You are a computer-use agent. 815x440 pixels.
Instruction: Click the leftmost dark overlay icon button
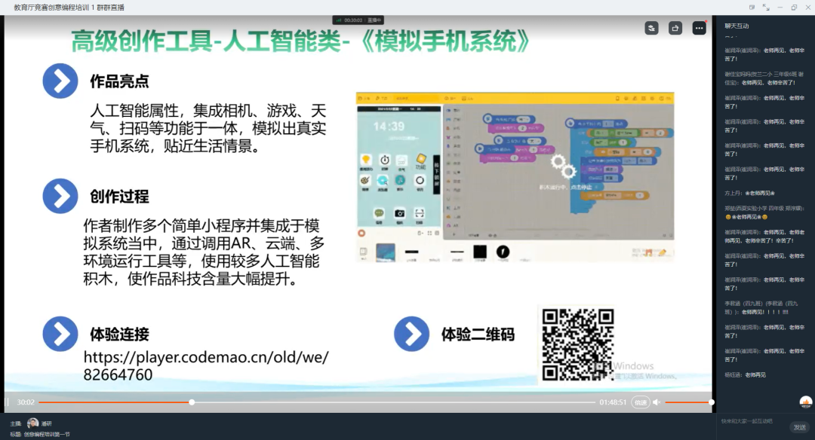(x=651, y=28)
